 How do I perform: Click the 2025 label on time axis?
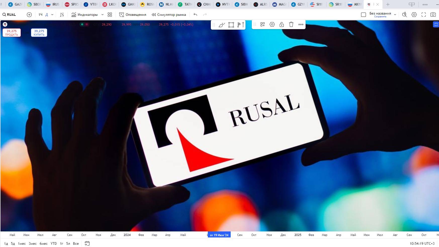click(x=298, y=235)
